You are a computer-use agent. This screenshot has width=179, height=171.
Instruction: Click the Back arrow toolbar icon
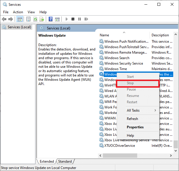click(x=4, y=19)
